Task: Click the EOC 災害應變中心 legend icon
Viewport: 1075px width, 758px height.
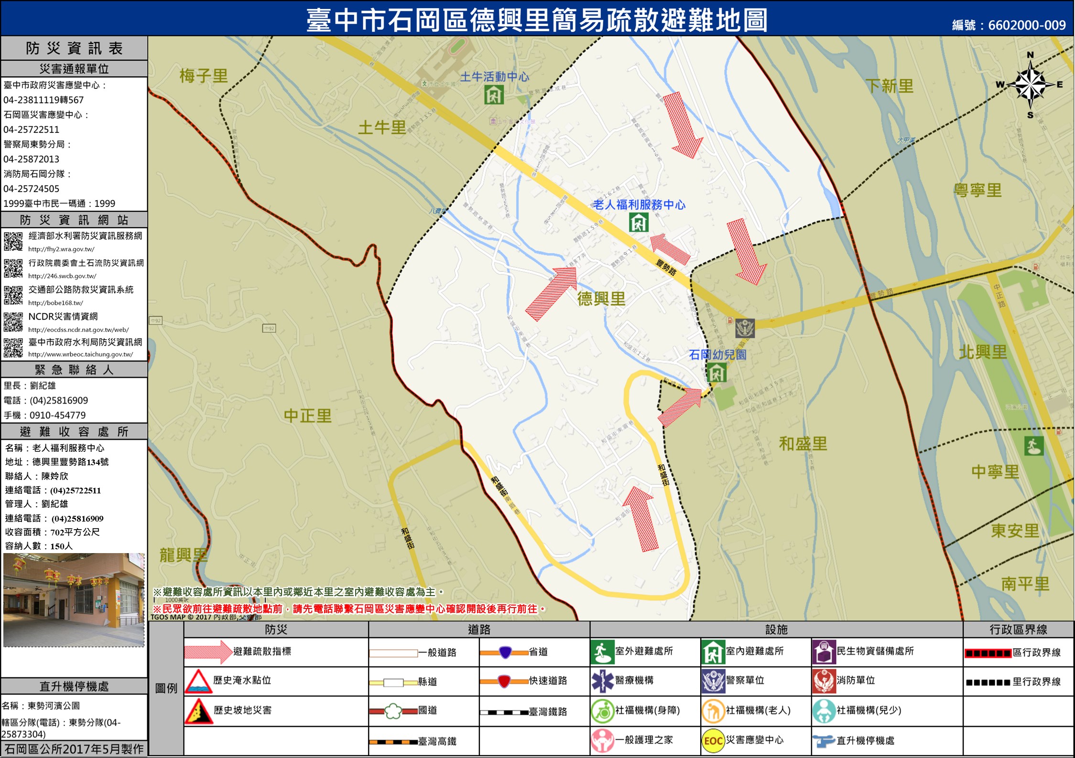Action: click(713, 741)
